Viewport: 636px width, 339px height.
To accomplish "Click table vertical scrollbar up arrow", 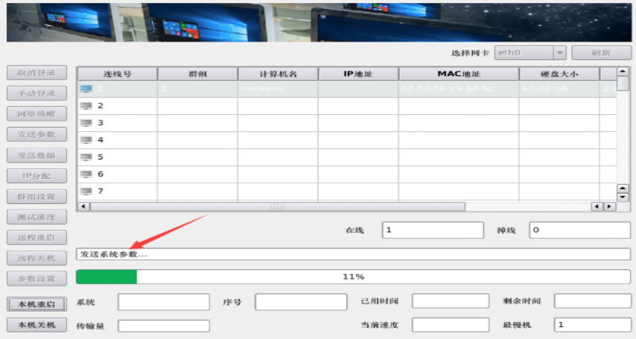I will click(623, 72).
